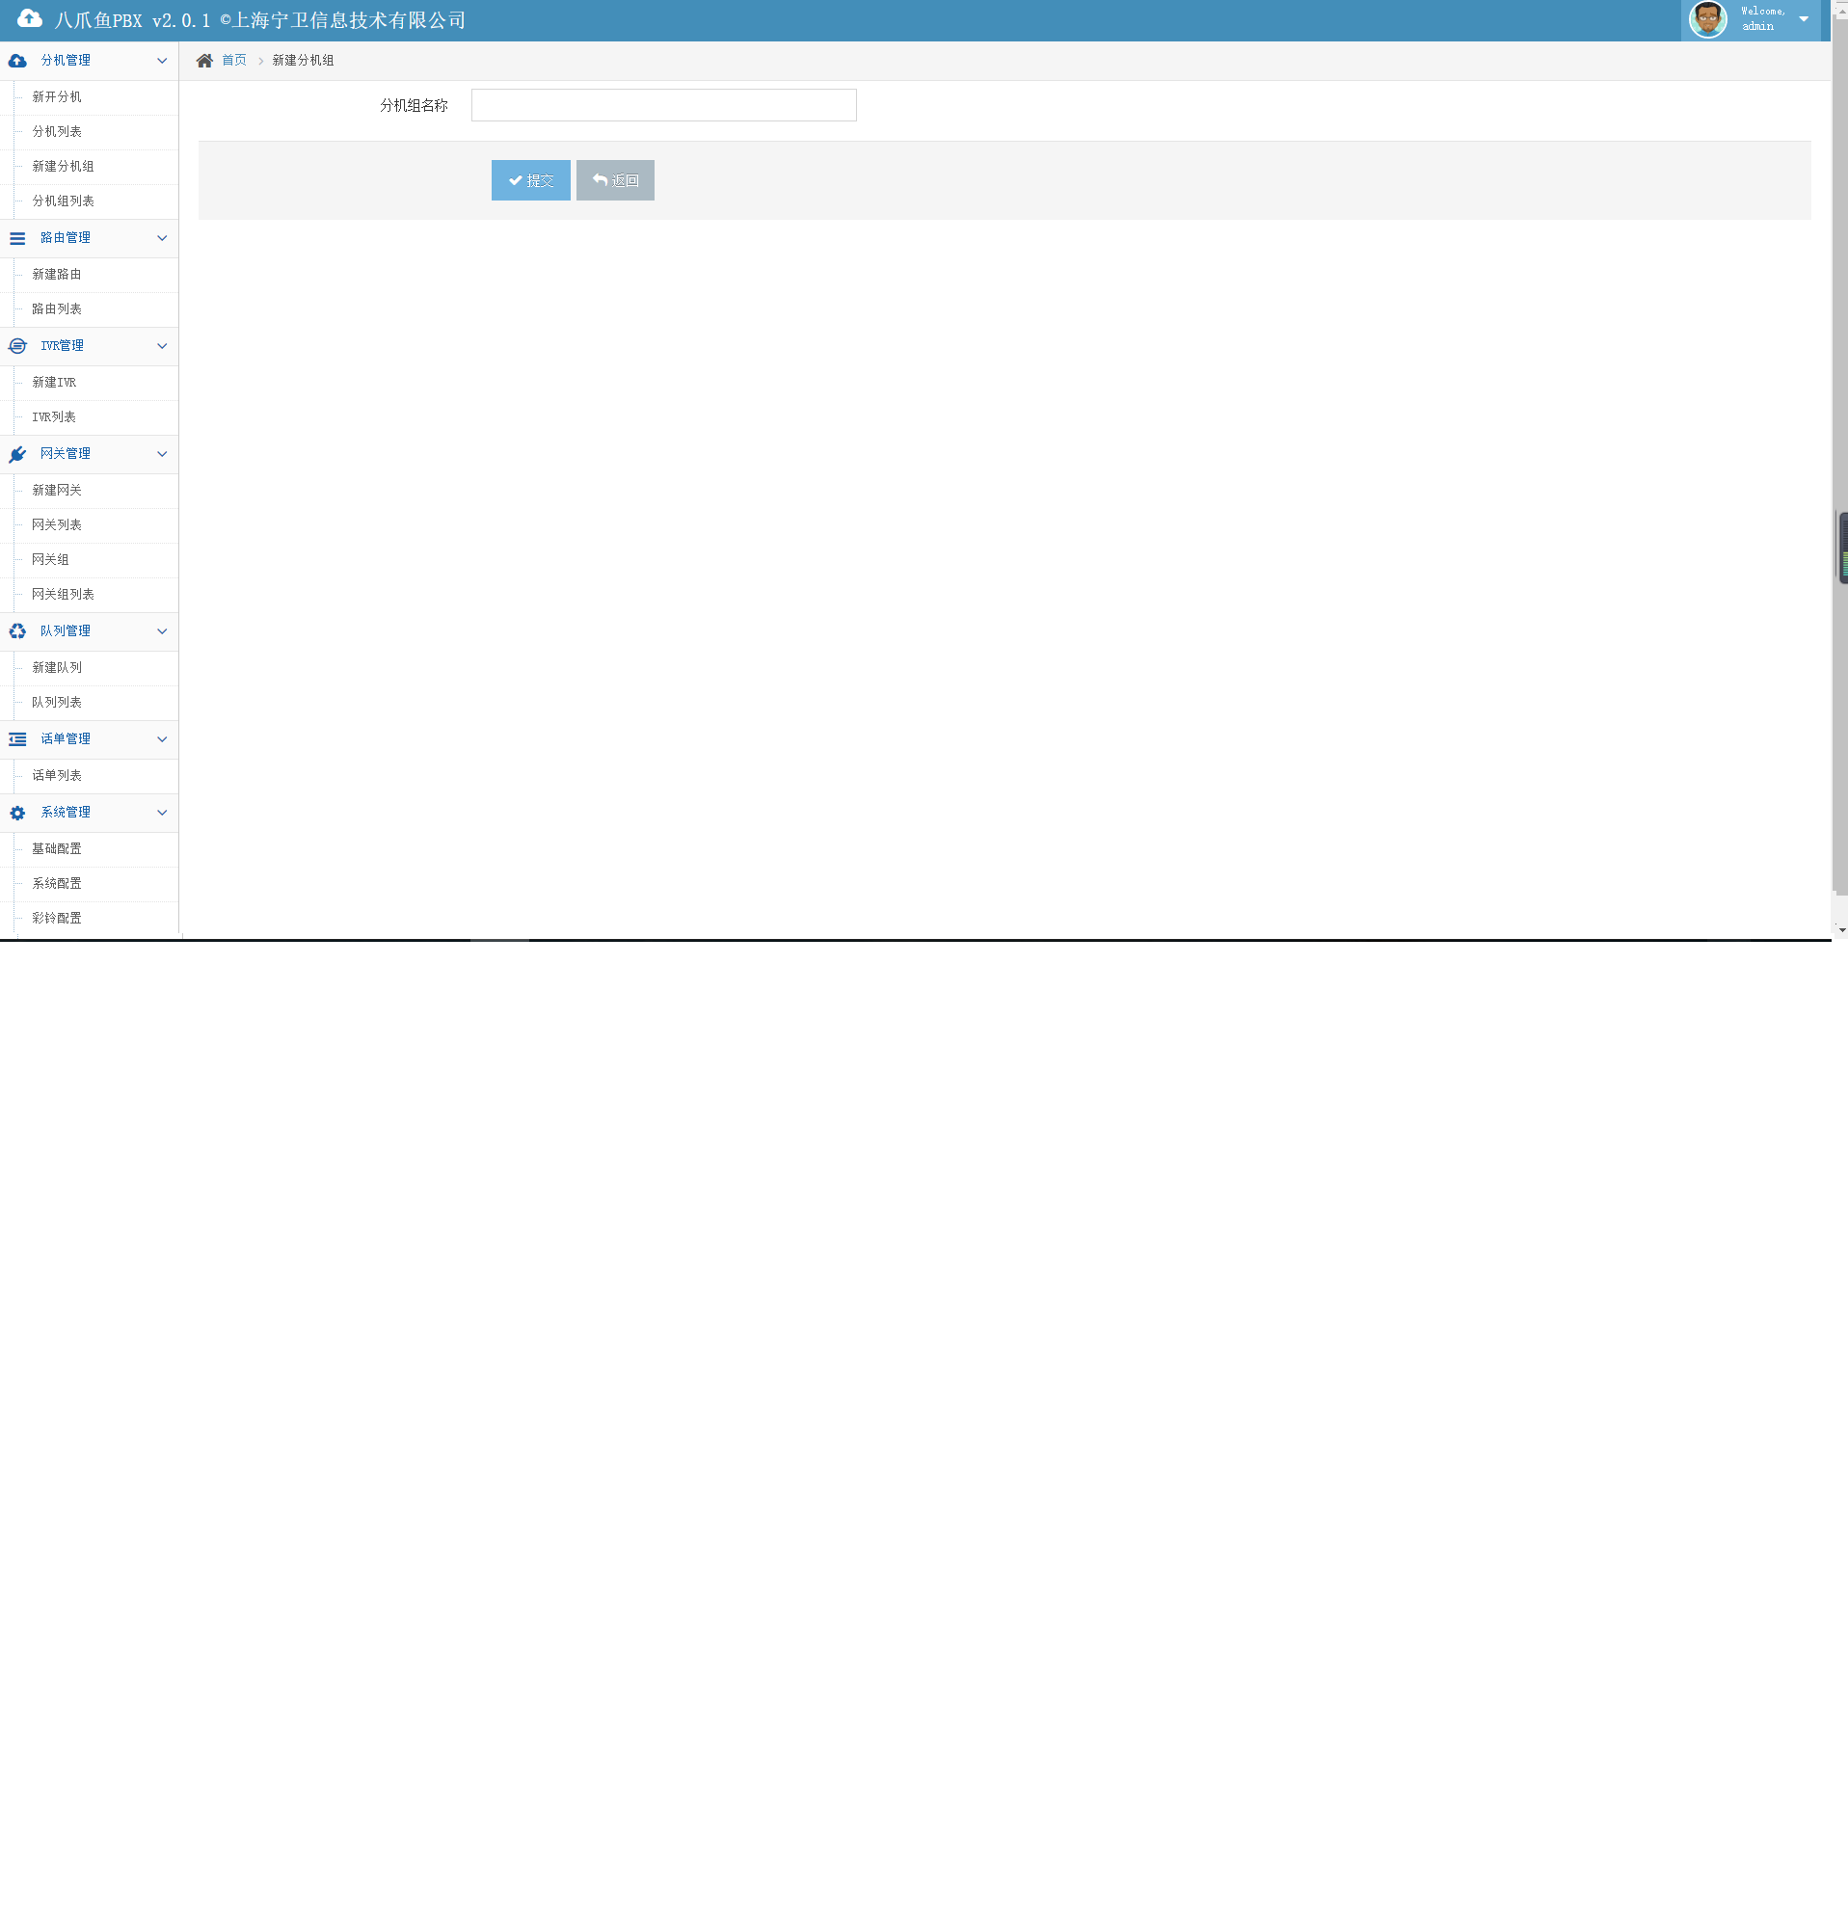Viewport: 1848px width, 1928px height.
Task: Open 话单列表 in the sidebar
Action: 56,776
